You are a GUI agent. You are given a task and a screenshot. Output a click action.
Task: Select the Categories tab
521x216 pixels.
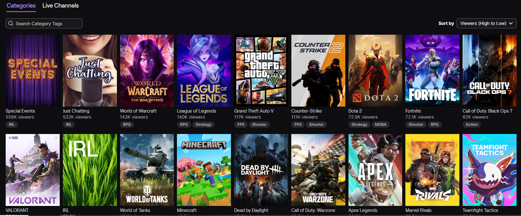pyautogui.click(x=21, y=6)
